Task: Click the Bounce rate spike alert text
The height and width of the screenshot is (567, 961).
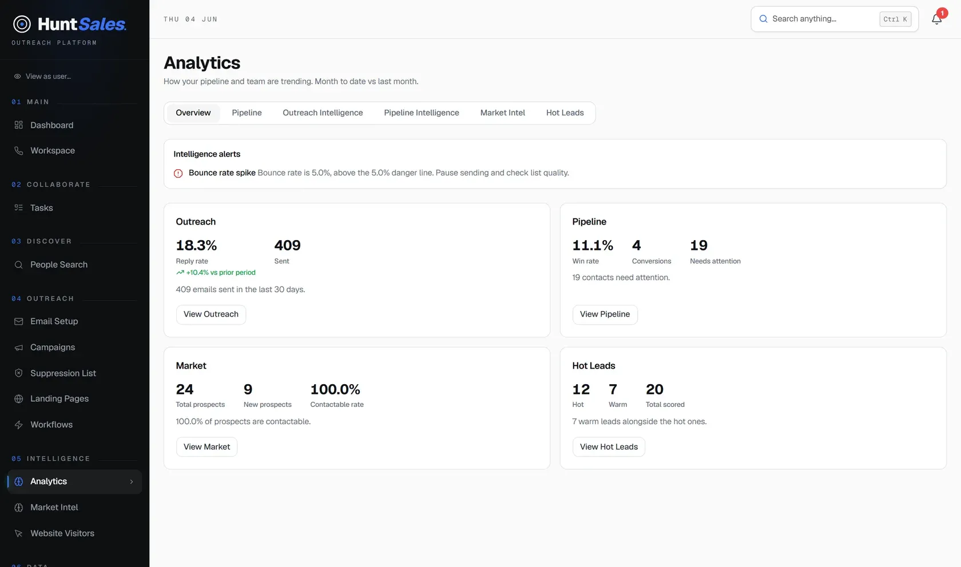Action: coord(379,173)
